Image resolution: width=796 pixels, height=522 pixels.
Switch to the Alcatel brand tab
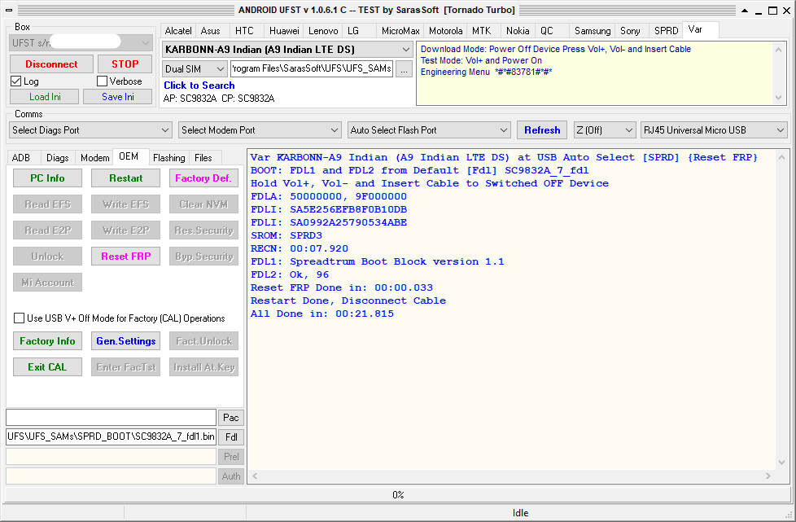pos(178,31)
